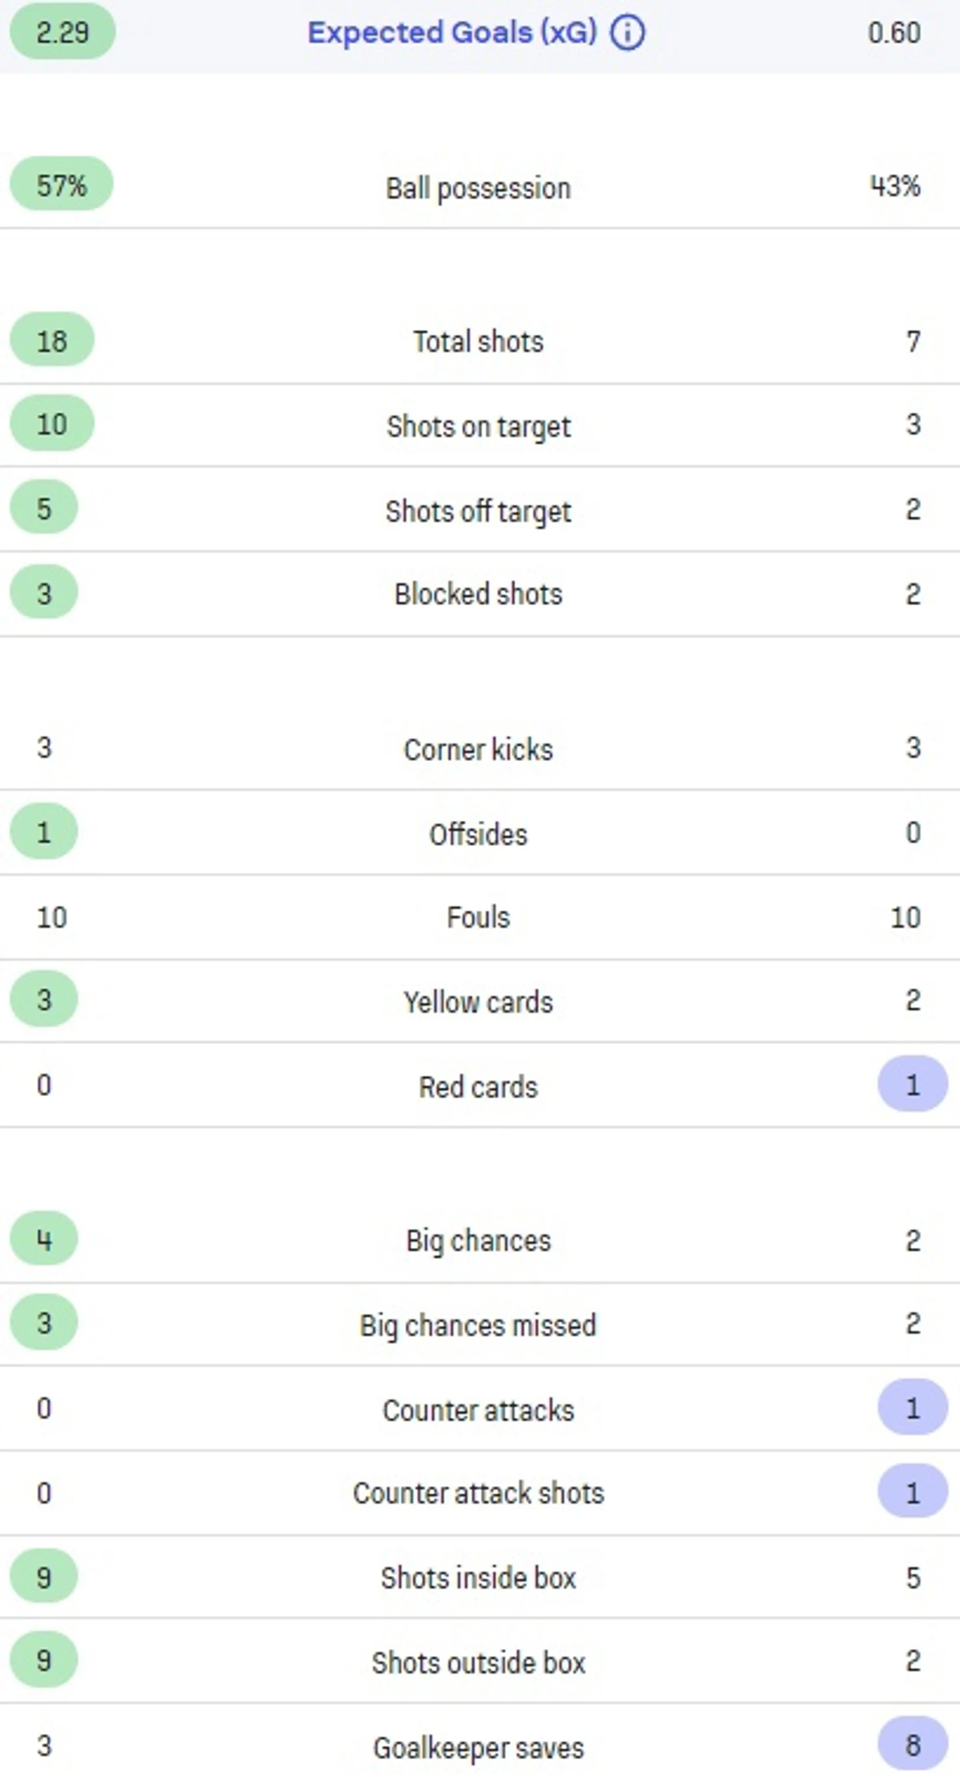This screenshot has width=960, height=1784.
Task: Select the Counter attacks purple badge
Action: click(x=913, y=1408)
